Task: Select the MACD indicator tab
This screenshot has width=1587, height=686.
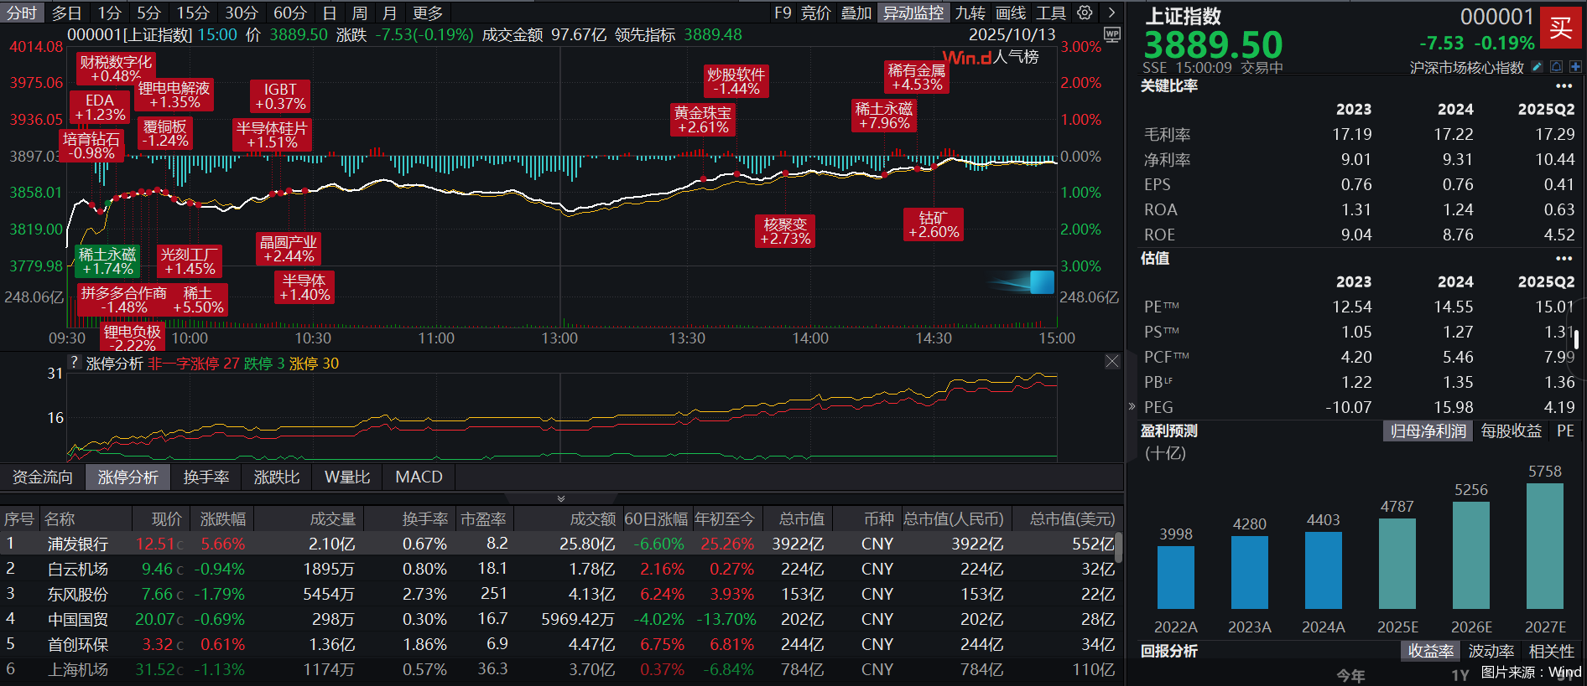Action: pos(419,477)
